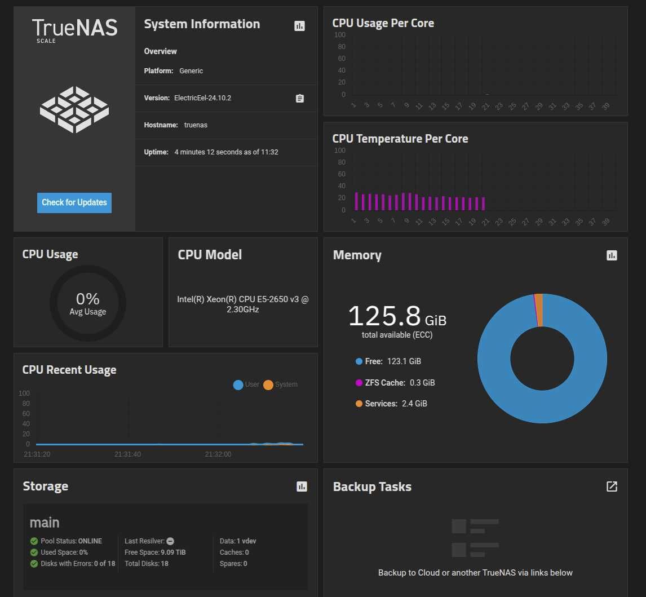This screenshot has height=597, width=646.
Task: Click the Total Disks: 18 text
Action: [x=147, y=563]
